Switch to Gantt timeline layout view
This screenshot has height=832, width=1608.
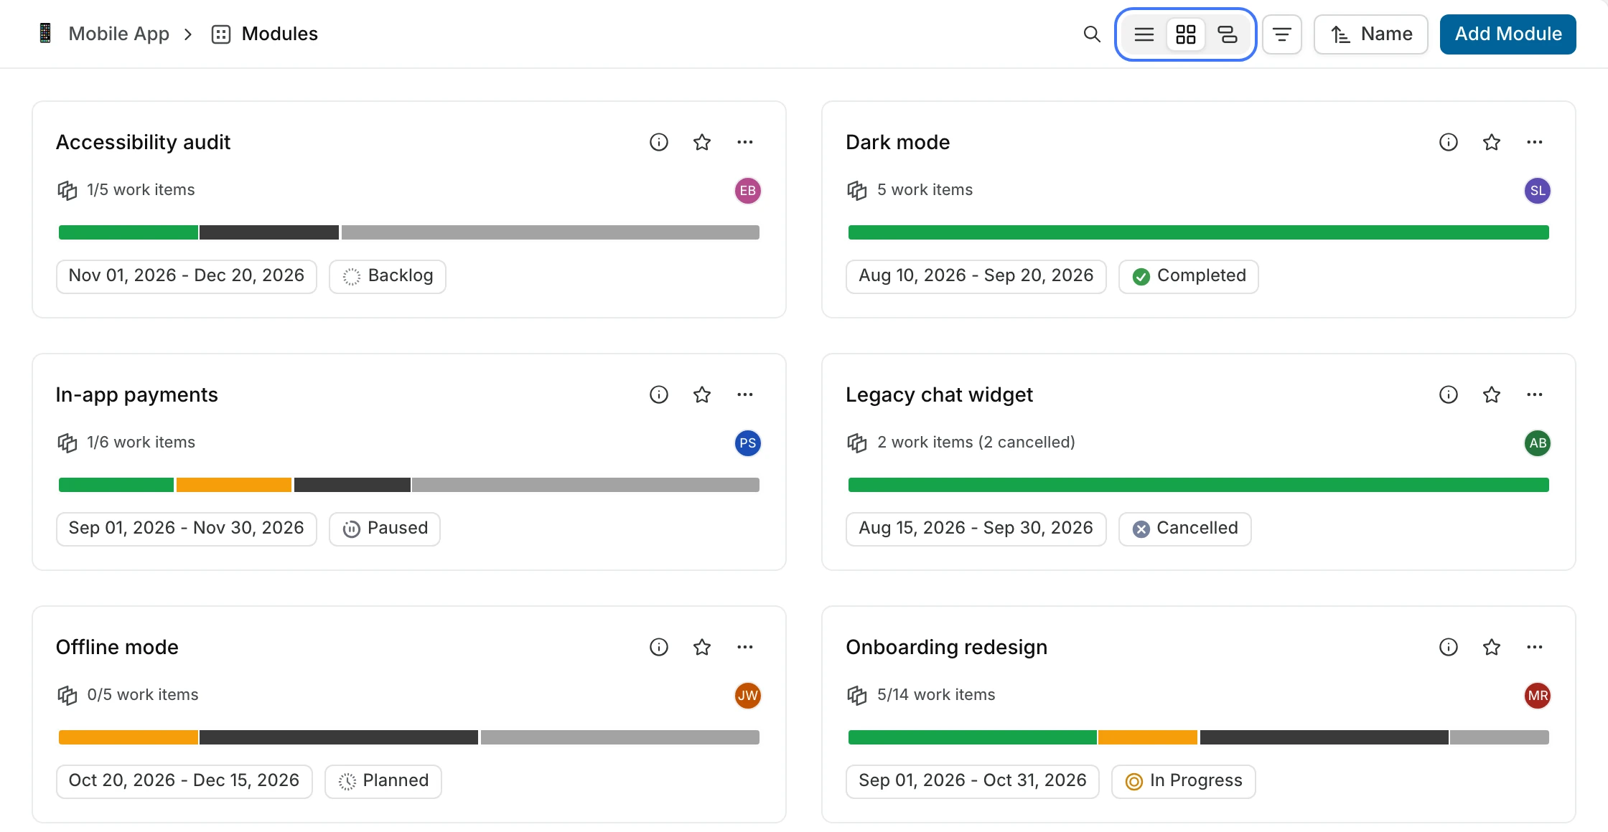[1228, 34]
